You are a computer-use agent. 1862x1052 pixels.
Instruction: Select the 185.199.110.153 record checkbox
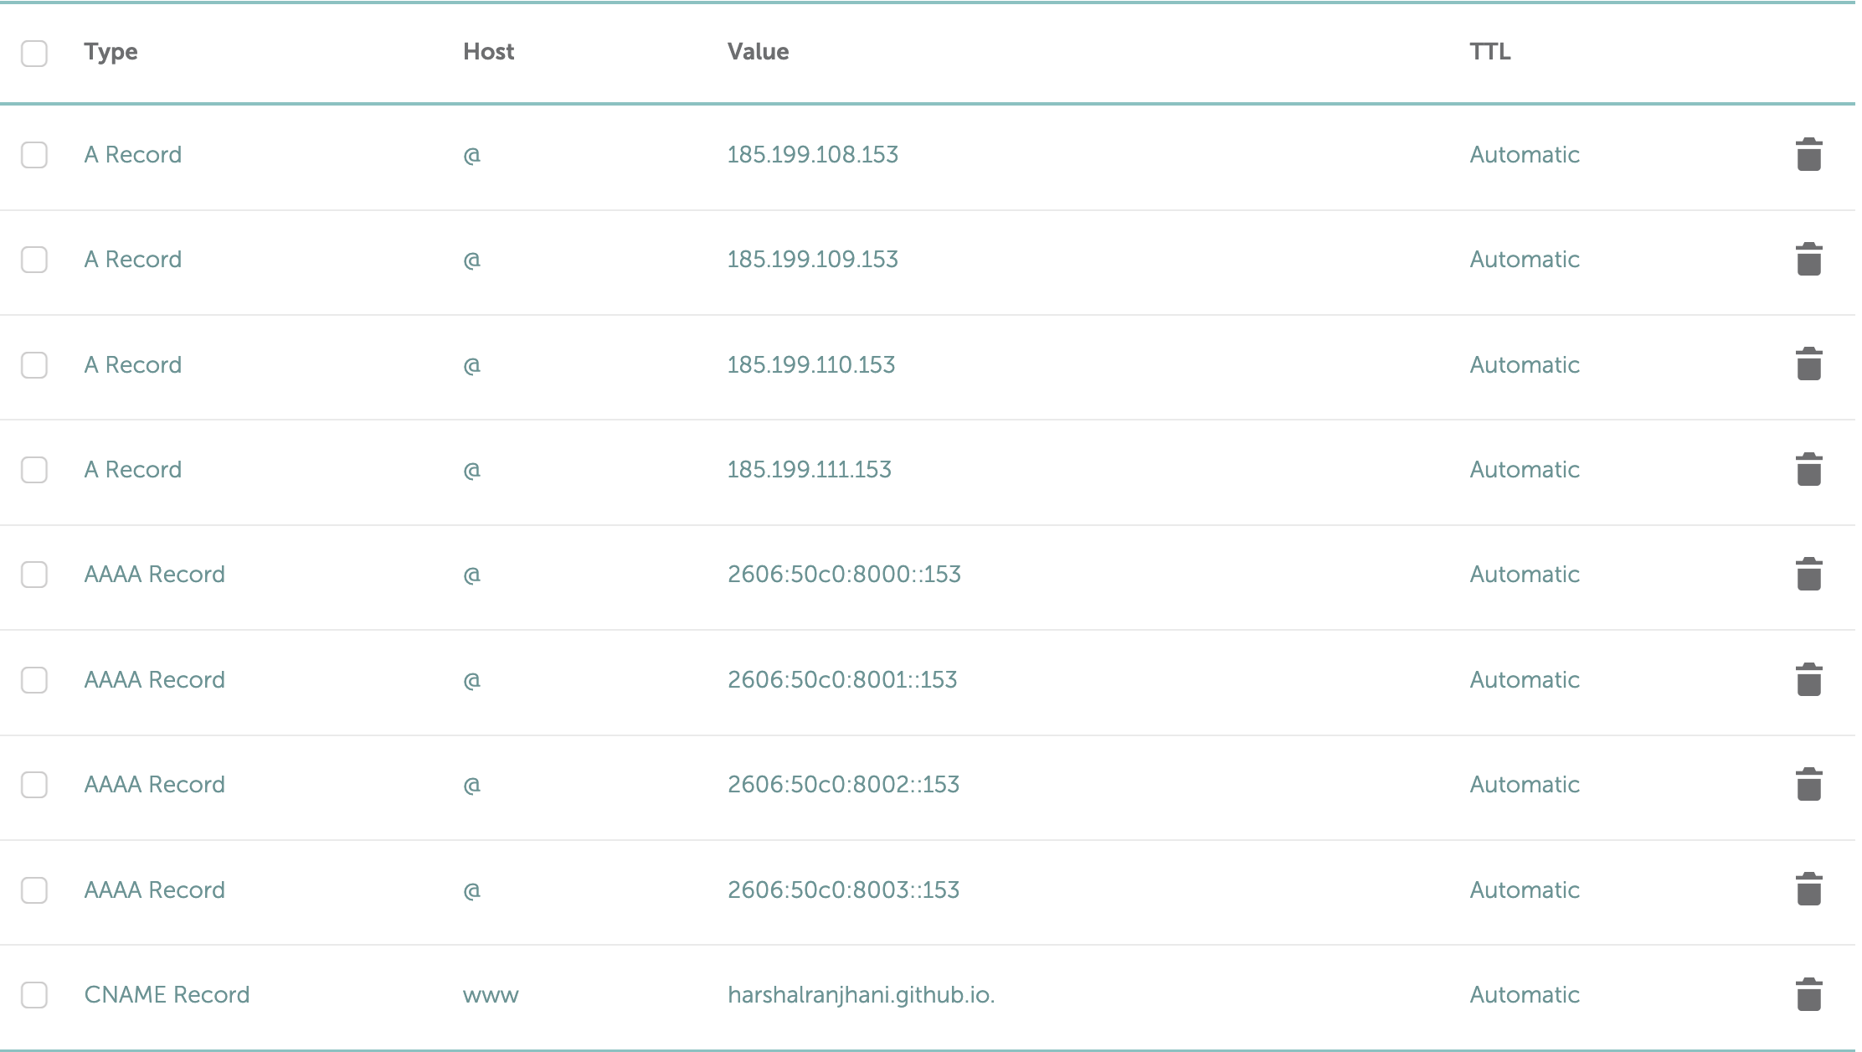pos(34,365)
